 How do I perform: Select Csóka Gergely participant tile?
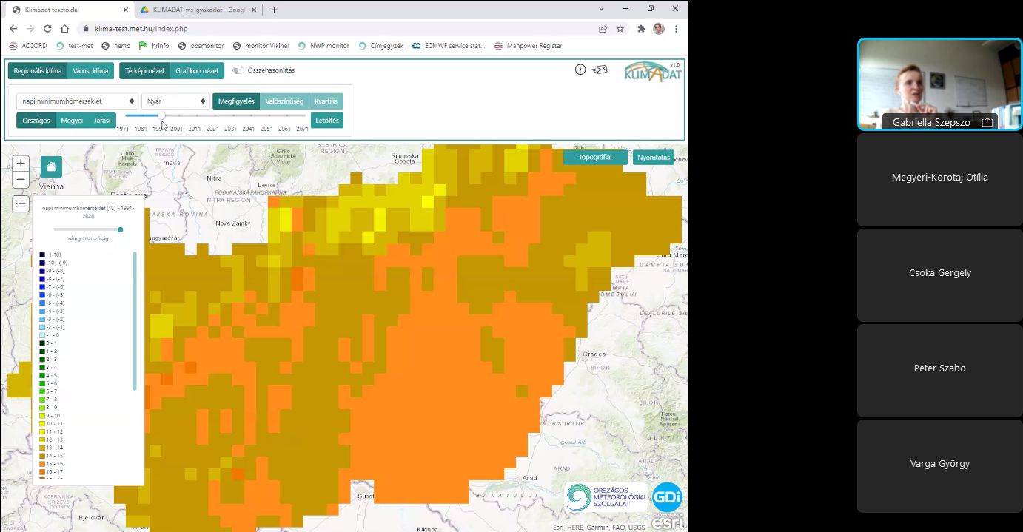(939, 274)
